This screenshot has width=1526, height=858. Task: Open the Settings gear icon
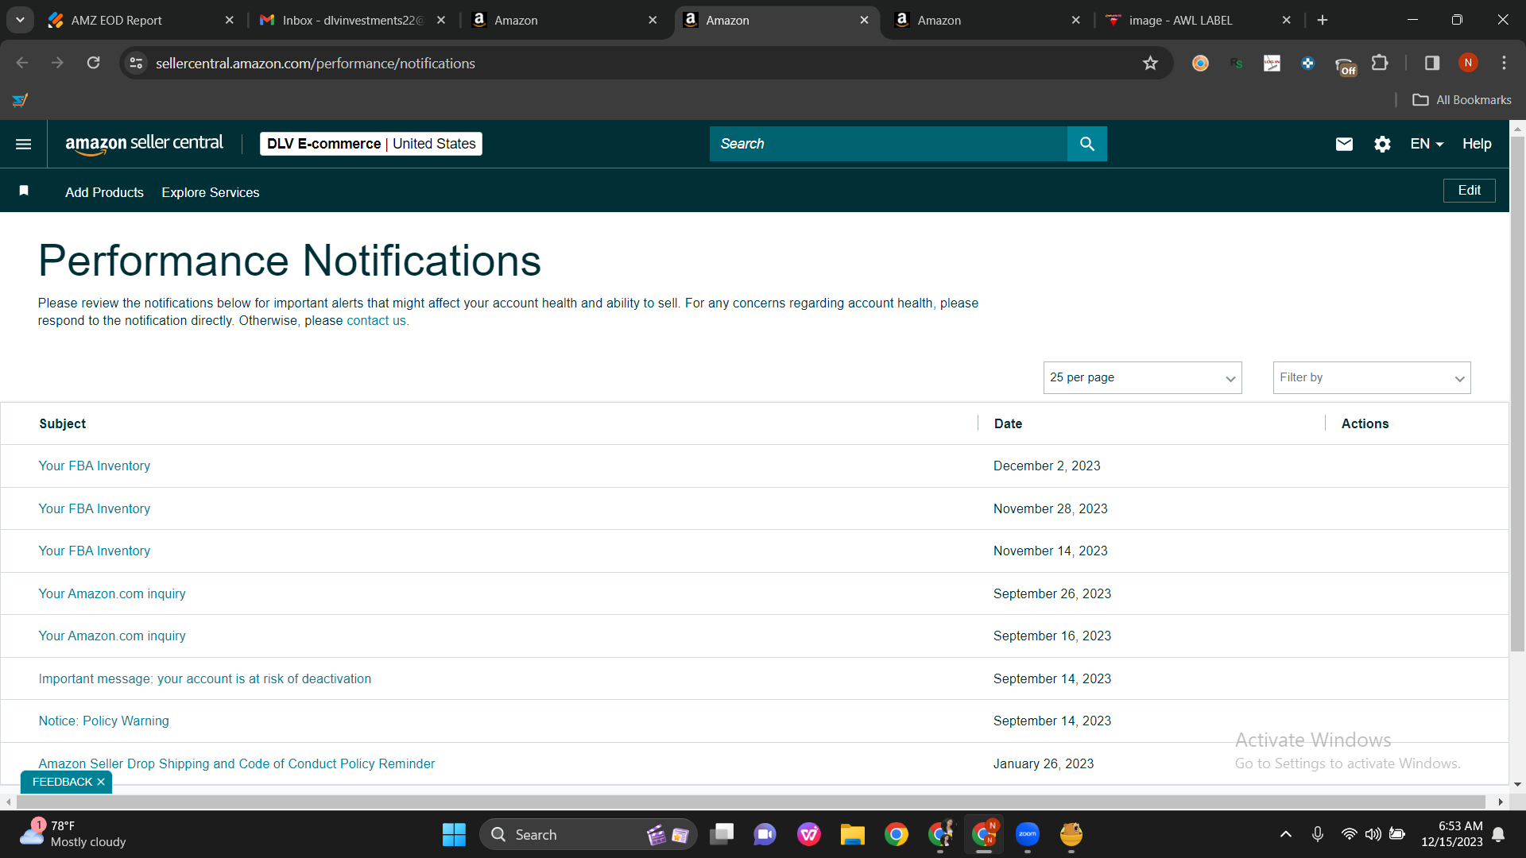[1382, 144]
